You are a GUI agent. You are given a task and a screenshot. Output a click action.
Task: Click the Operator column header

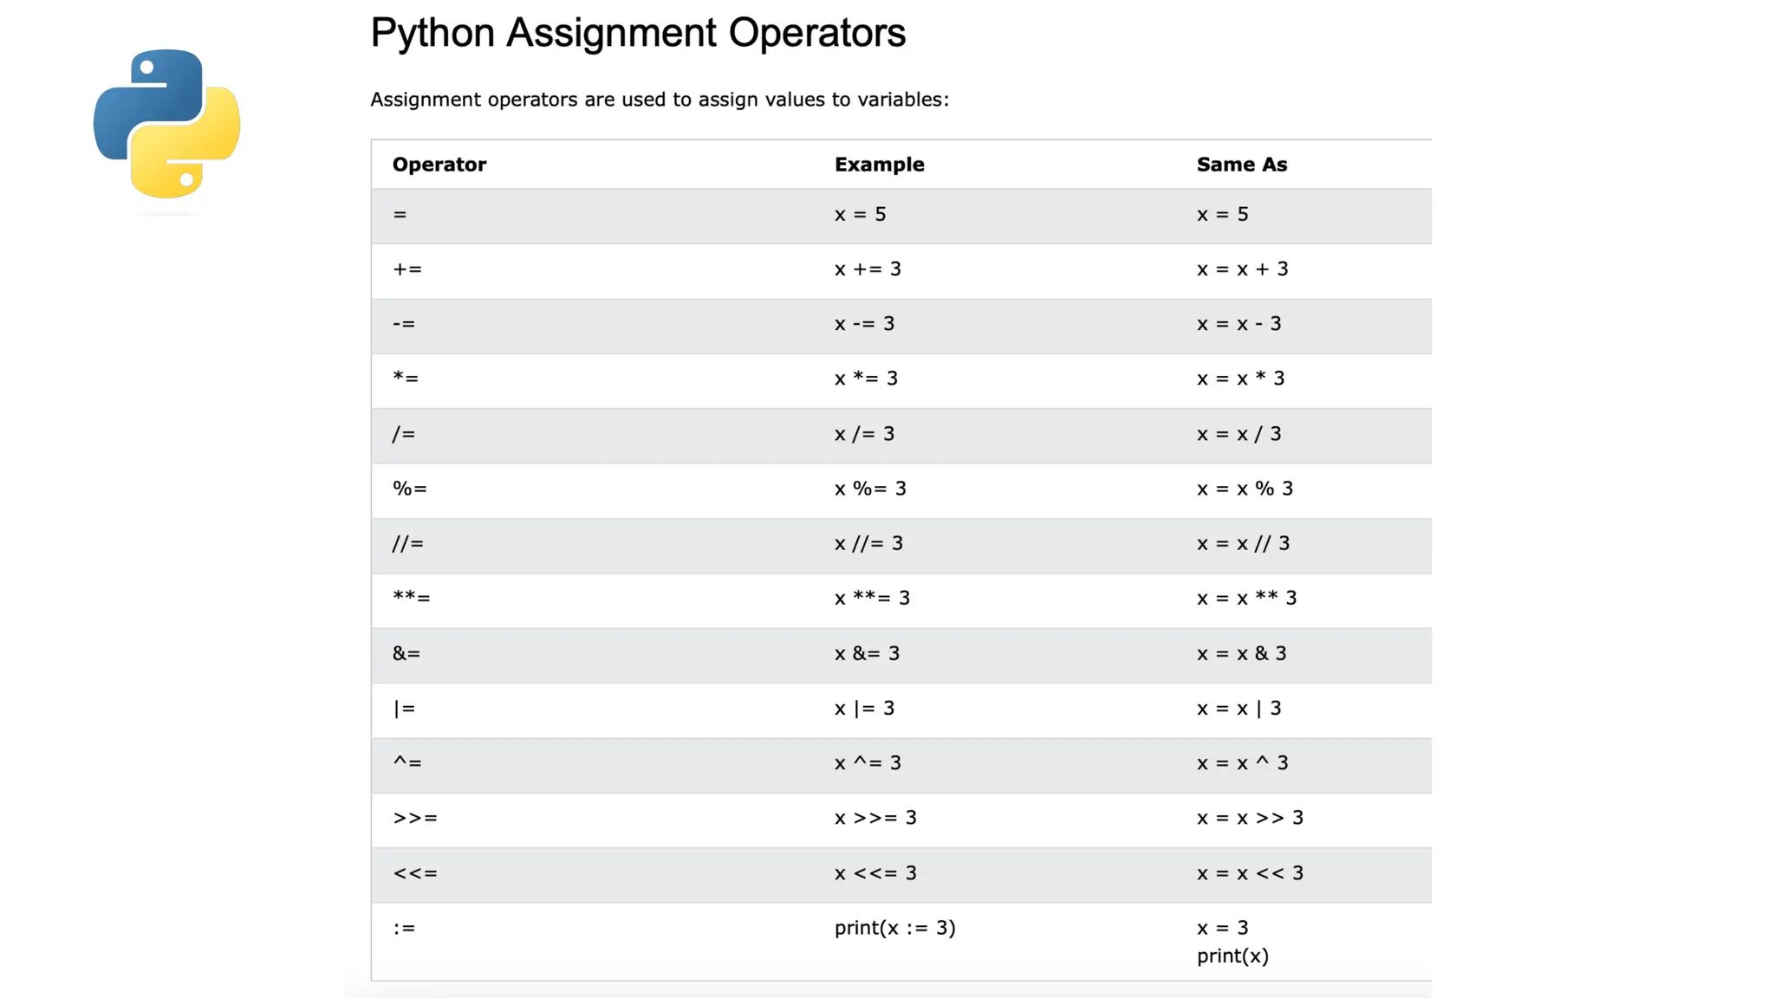pos(439,165)
